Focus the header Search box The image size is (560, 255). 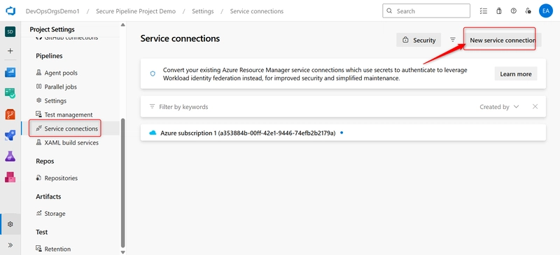(x=426, y=11)
